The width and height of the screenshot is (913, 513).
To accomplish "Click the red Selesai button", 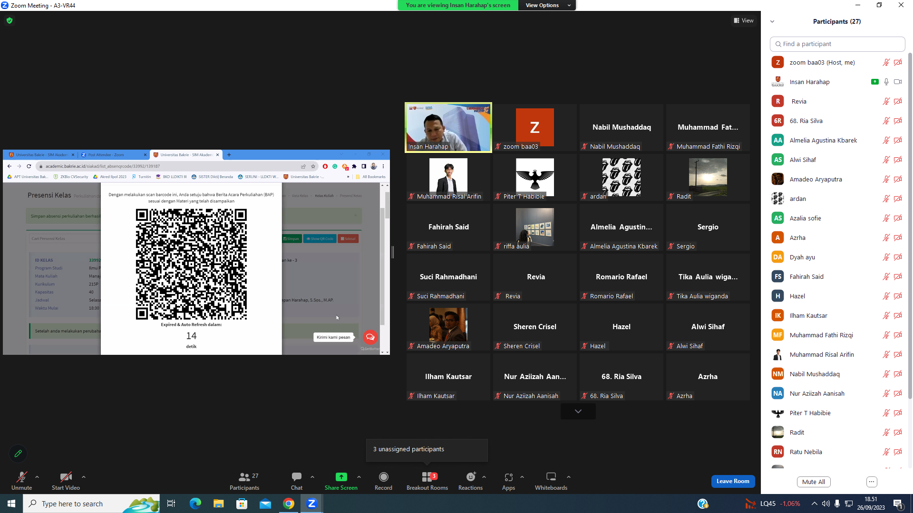I will click(x=348, y=238).
